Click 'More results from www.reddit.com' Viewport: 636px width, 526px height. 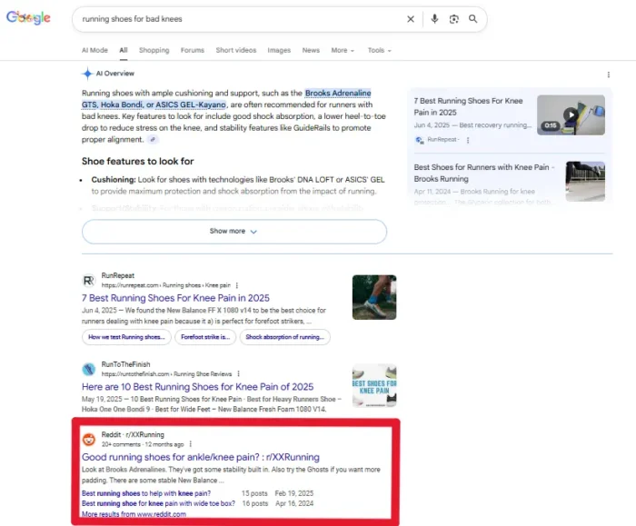coord(134,514)
